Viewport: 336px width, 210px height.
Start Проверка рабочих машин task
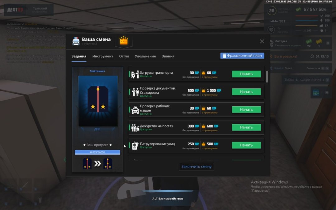coord(246,110)
